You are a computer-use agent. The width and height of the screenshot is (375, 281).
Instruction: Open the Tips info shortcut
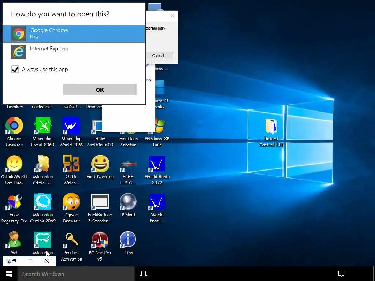128,243
